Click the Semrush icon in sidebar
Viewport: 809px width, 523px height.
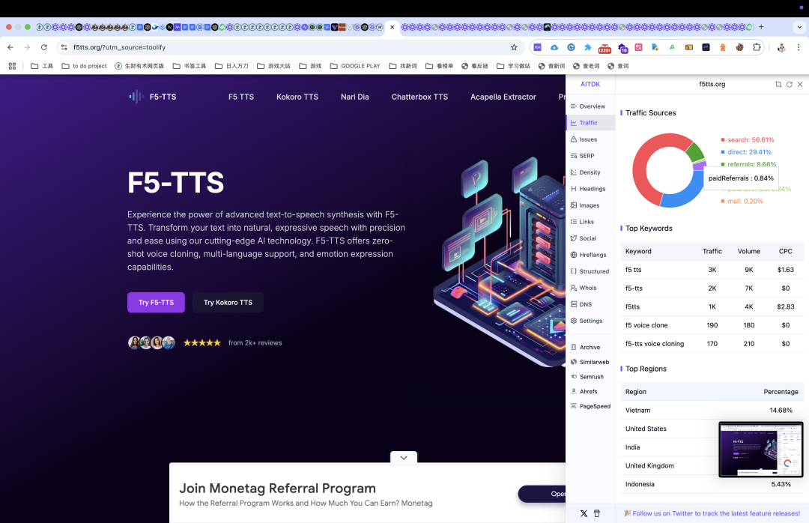pyautogui.click(x=574, y=377)
